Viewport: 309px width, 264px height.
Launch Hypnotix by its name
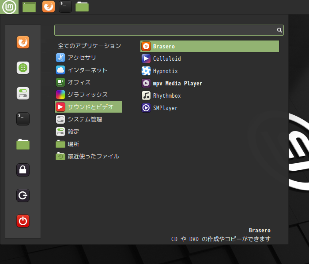pos(166,71)
